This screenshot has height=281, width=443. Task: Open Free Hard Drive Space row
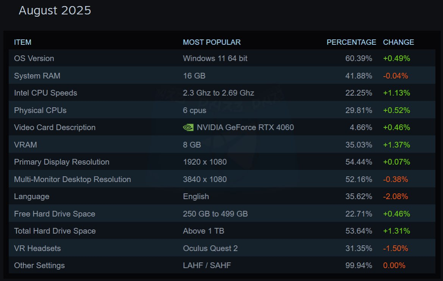tap(222, 213)
